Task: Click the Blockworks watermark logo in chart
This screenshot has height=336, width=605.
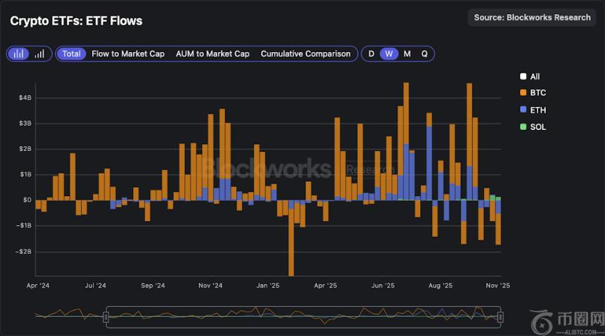Action: [x=264, y=169]
